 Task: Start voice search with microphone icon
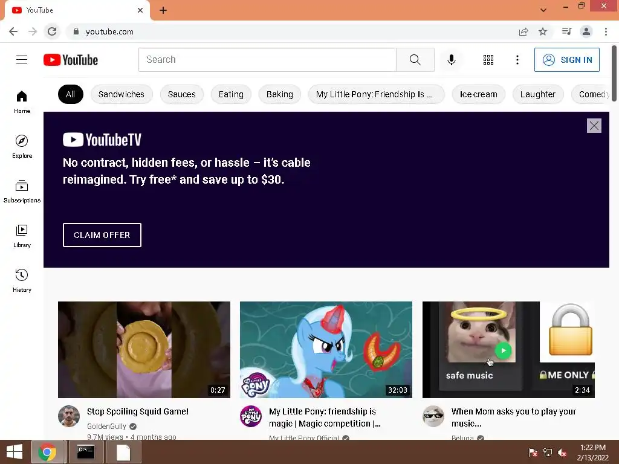pyautogui.click(x=451, y=60)
